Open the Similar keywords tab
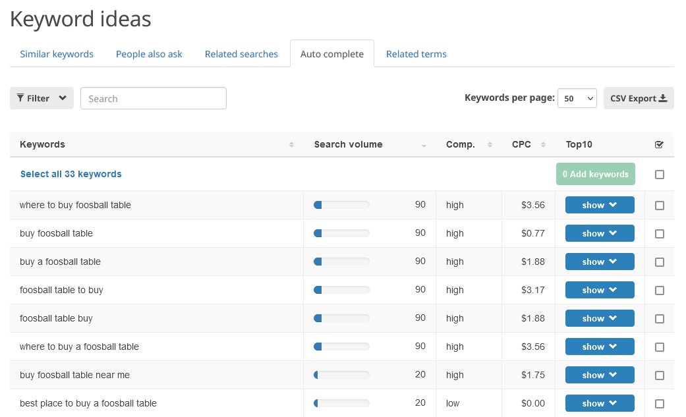This screenshot has height=417, width=686. [x=57, y=54]
